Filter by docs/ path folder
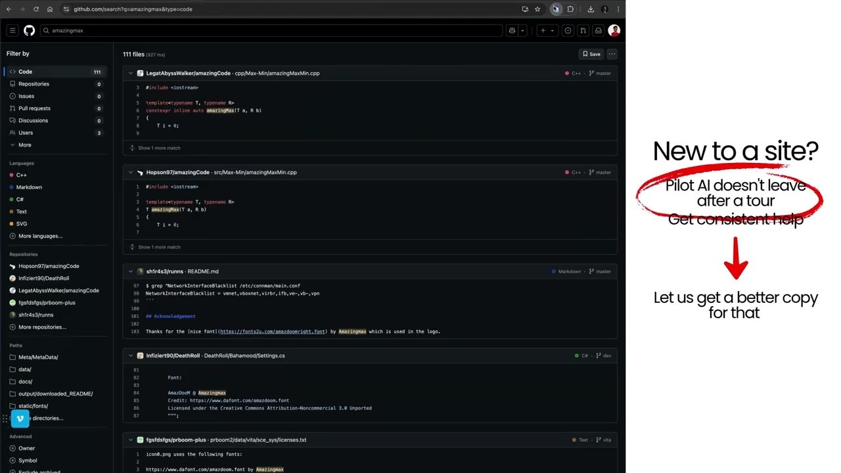Screen dimensions: 841x473 pos(55,382)
